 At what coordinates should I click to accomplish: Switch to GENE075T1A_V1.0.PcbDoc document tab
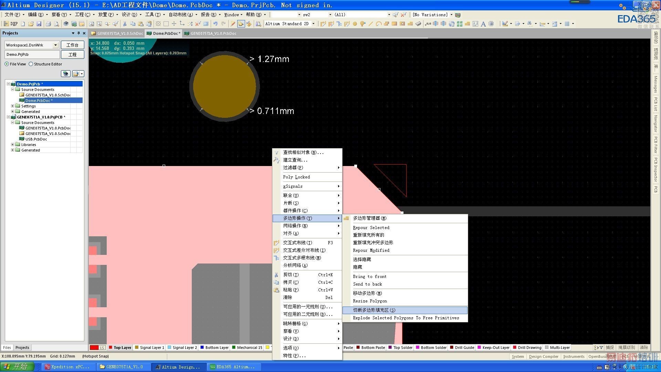click(213, 33)
